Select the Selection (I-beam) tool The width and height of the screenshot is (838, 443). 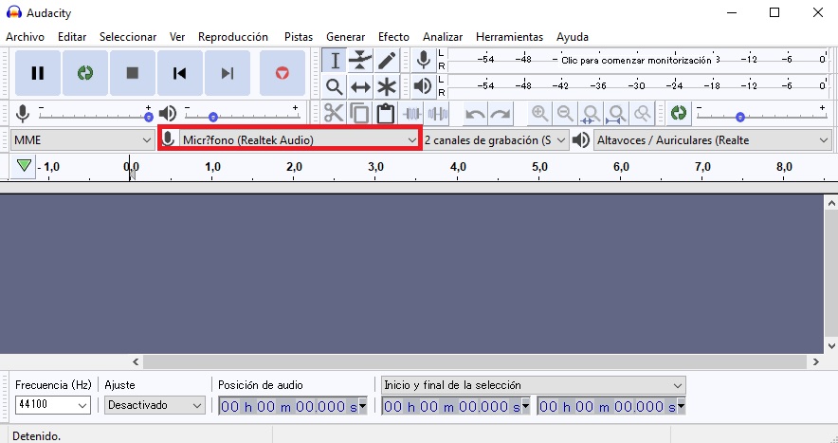point(335,61)
